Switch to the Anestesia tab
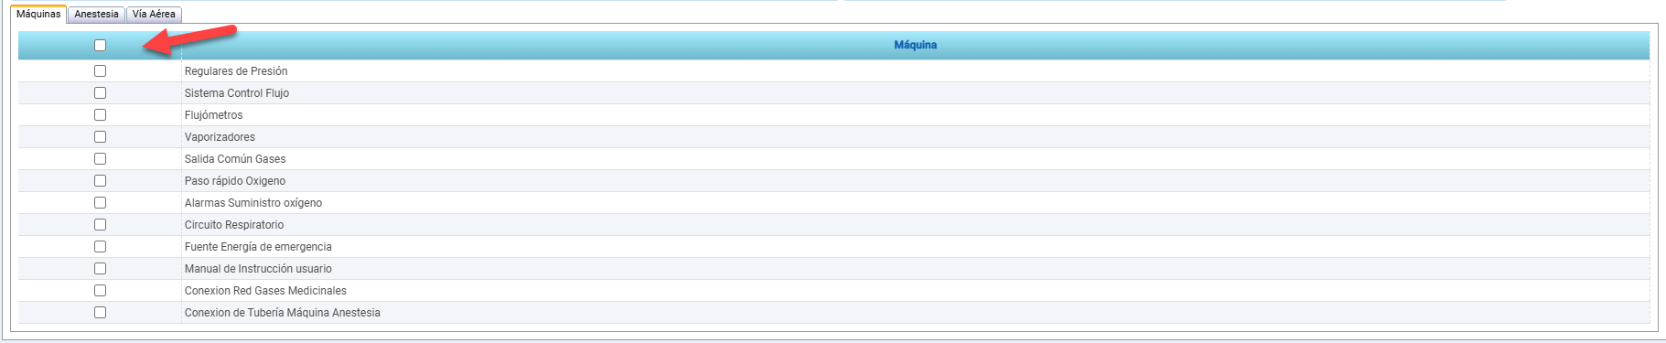Image resolution: width=1666 pixels, height=343 pixels. (x=96, y=15)
